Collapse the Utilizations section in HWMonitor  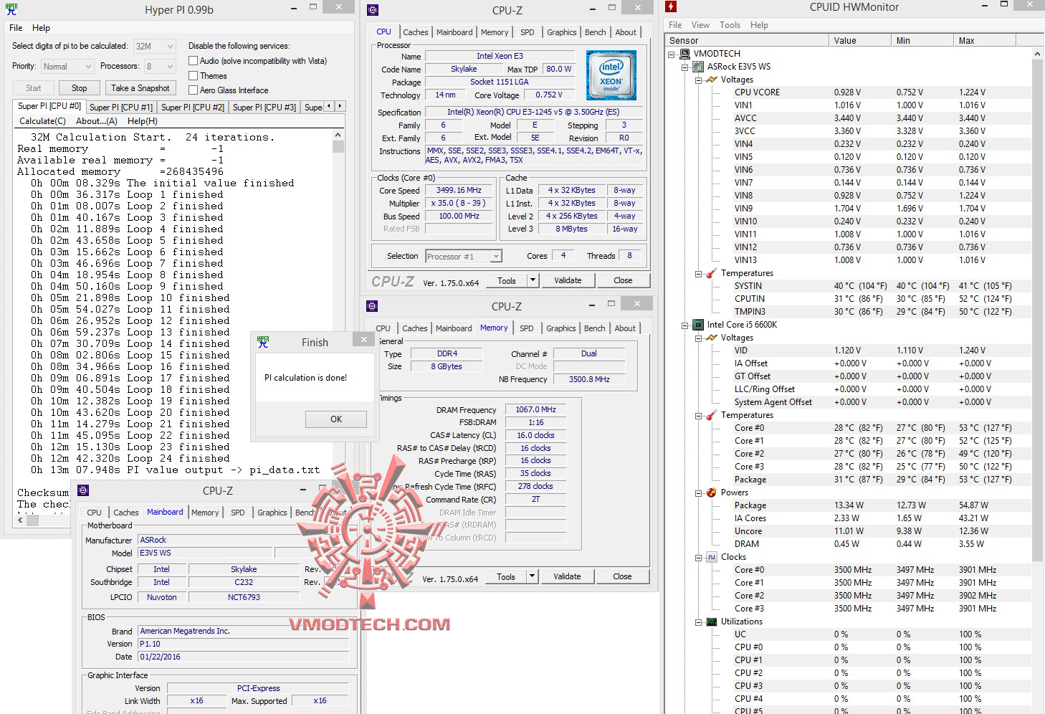(698, 622)
